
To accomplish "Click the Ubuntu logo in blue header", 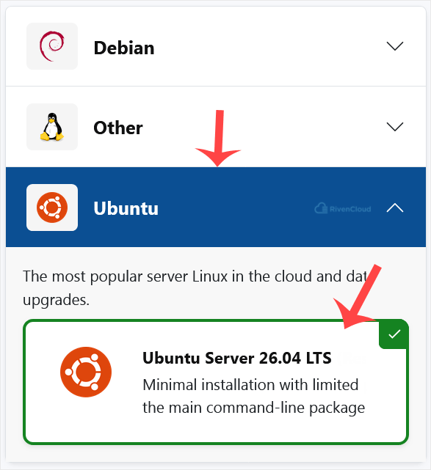I will (x=52, y=208).
